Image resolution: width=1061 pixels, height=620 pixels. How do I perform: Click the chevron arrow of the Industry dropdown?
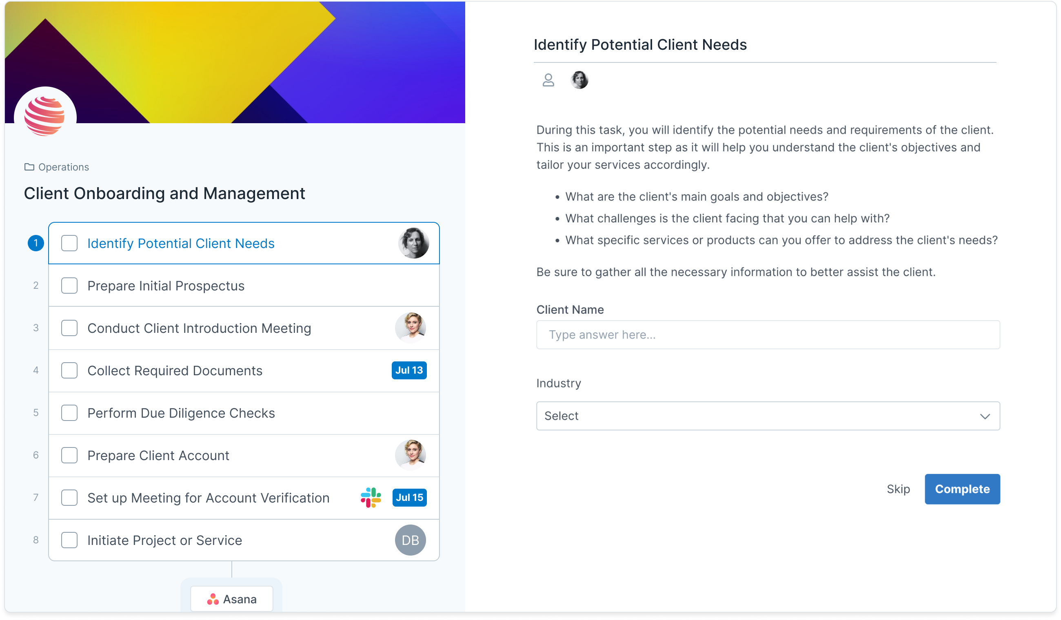(x=985, y=416)
